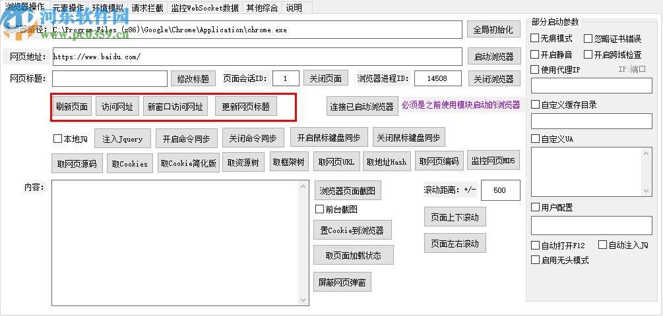This screenshot has width=663, height=316.
Task: Click the 取Cookies button
Action: tap(130, 163)
